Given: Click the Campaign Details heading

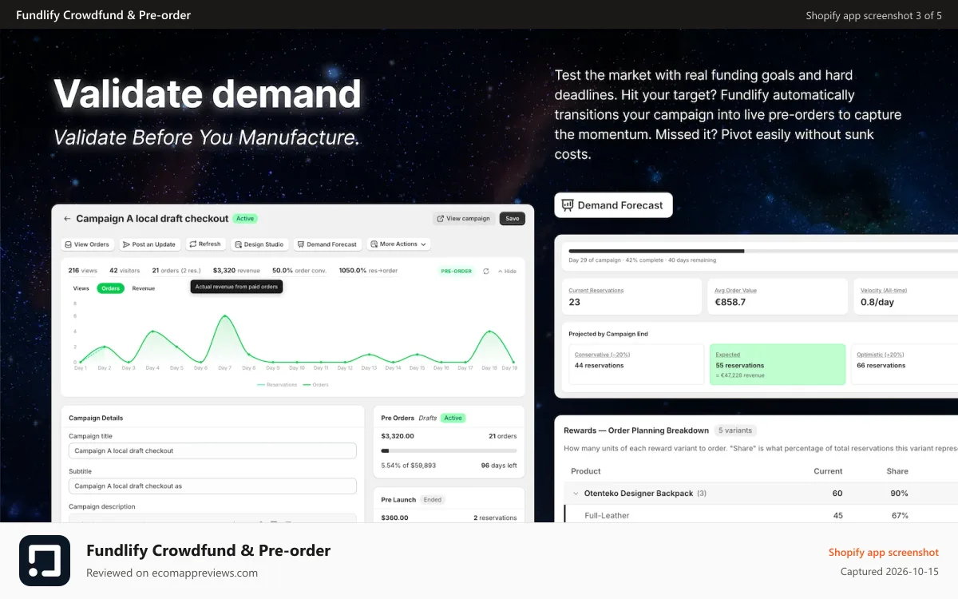Looking at the screenshot, I should coord(96,418).
